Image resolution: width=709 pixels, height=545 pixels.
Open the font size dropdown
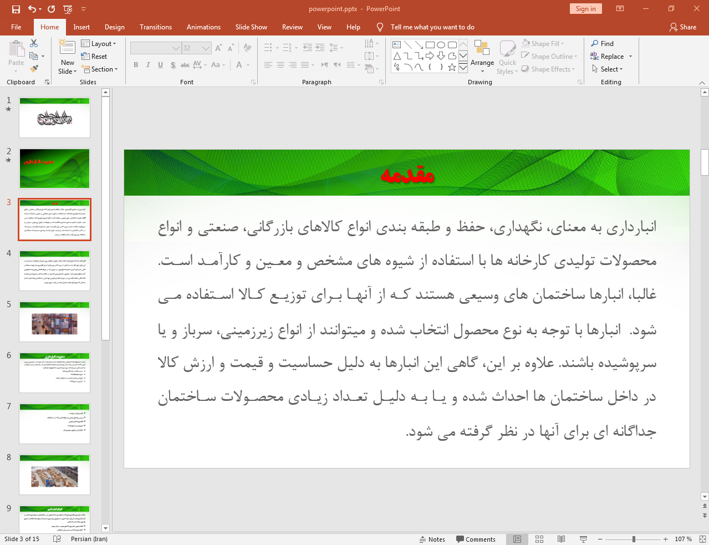pos(206,48)
